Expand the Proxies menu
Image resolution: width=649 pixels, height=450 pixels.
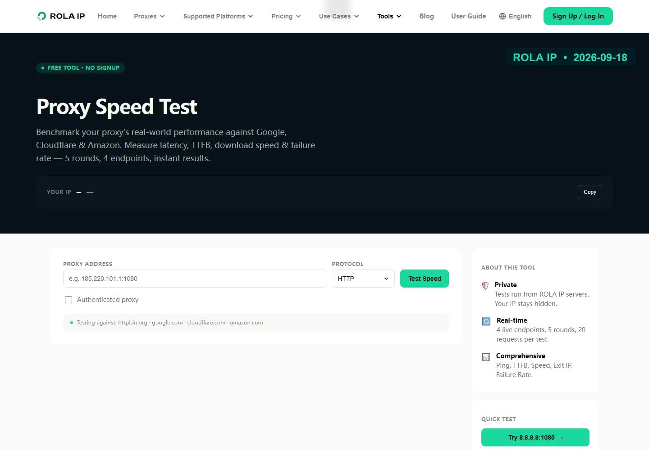point(149,16)
